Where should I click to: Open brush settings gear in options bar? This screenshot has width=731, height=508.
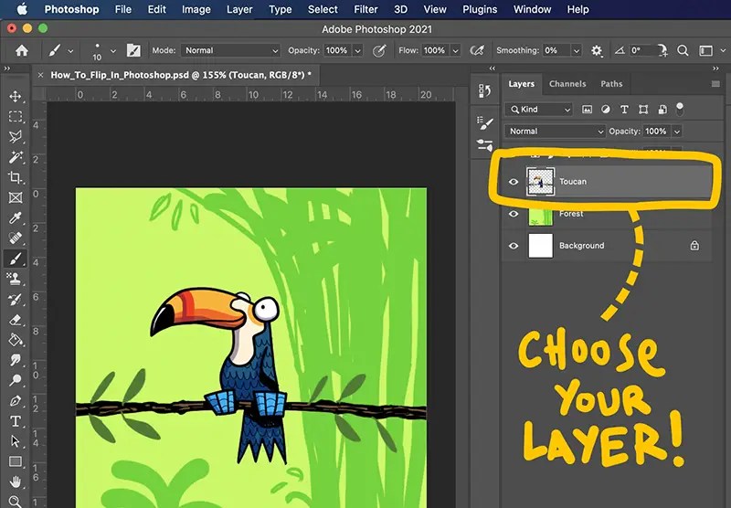[597, 51]
